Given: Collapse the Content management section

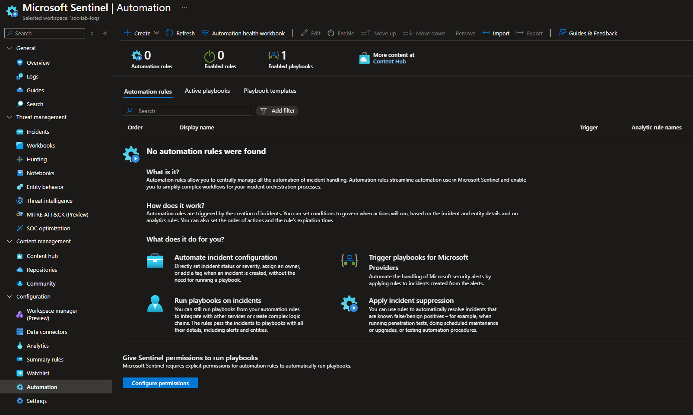Looking at the screenshot, I should tap(10, 241).
